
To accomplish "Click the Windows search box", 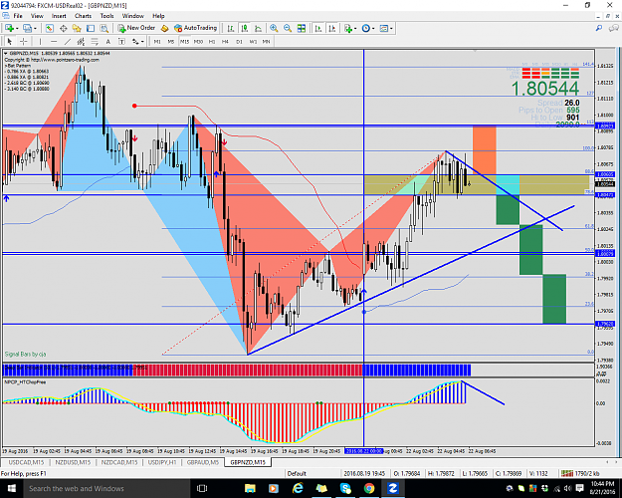I will 105,488.
